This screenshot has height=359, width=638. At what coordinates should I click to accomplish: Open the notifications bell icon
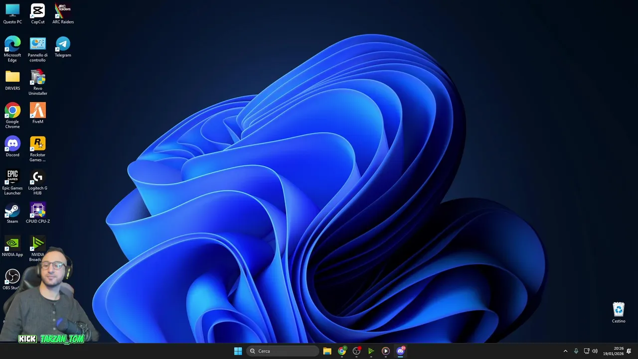coord(629,351)
